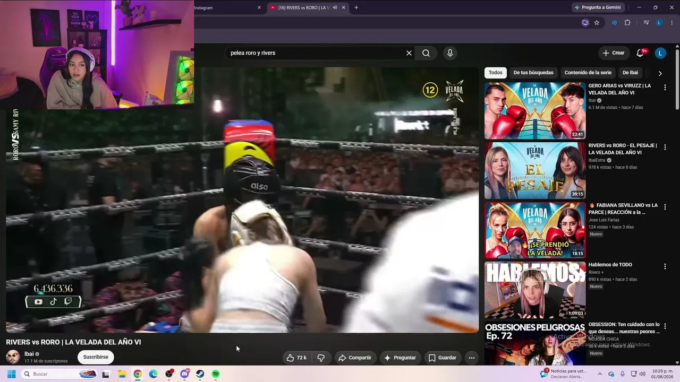Select the RIVERS vs RORO tab
680x382 pixels.
tap(308, 7)
